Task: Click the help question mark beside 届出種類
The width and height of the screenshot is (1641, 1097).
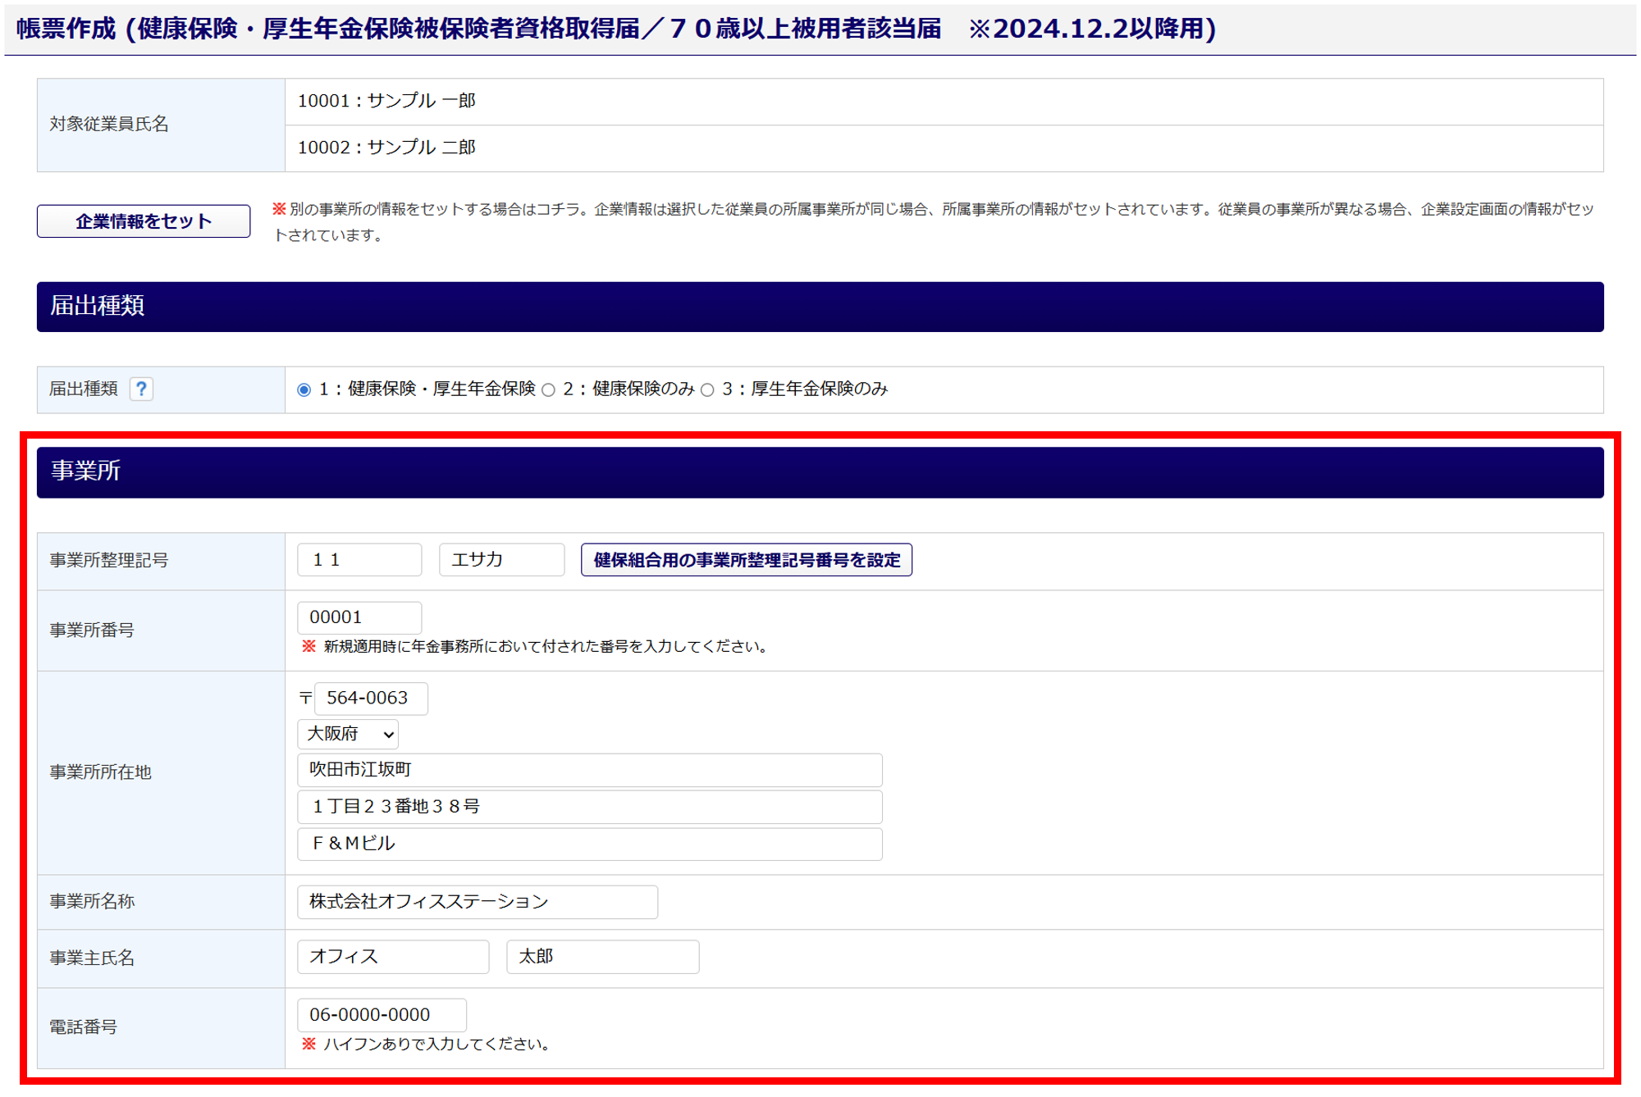Action: 141,389
